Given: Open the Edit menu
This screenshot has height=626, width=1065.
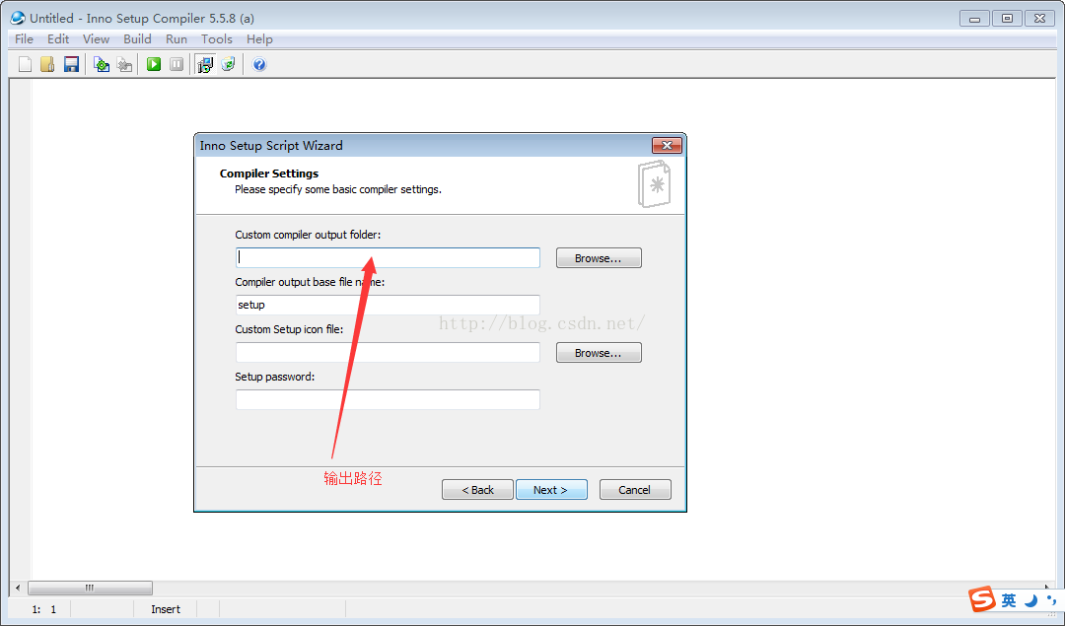Looking at the screenshot, I should pyautogui.click(x=58, y=39).
